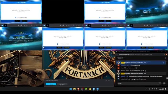Expand toolbar chevron of emulator below BAEL screen

[153, 25]
